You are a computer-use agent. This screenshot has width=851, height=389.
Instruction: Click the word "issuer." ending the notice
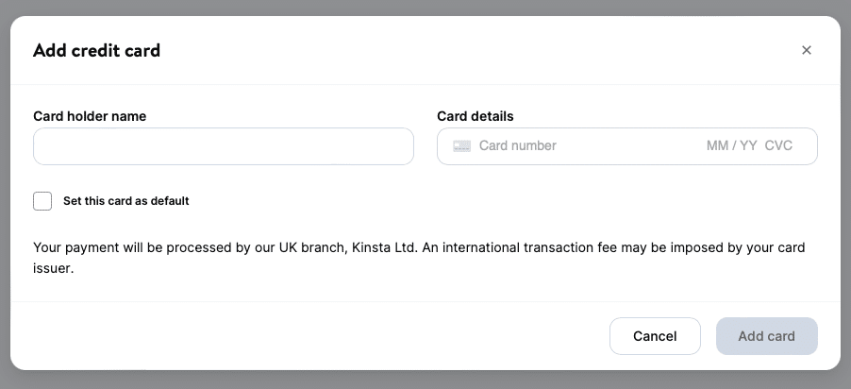point(53,268)
